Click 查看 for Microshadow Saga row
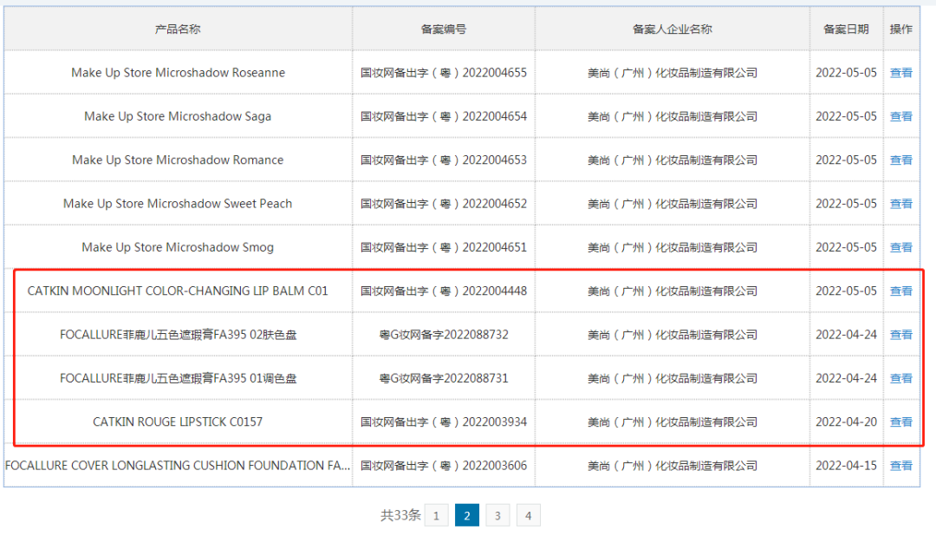The height and width of the screenshot is (536, 936). coord(900,116)
